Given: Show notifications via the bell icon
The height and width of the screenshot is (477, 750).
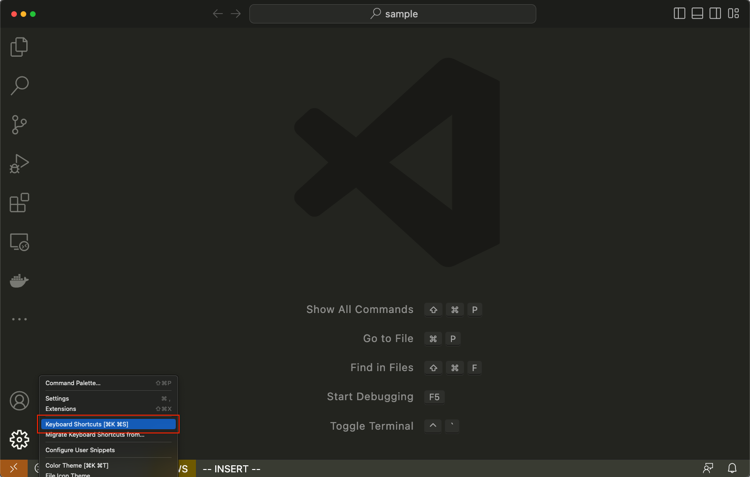Looking at the screenshot, I should pos(731,468).
